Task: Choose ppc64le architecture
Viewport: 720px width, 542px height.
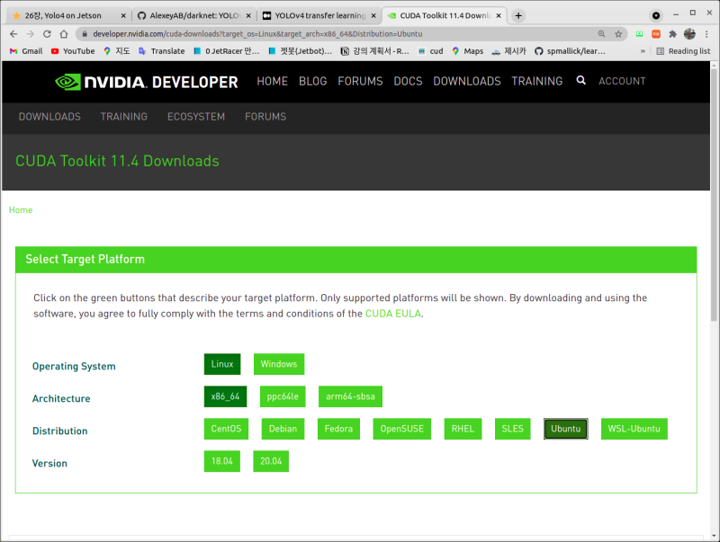Action: click(283, 396)
